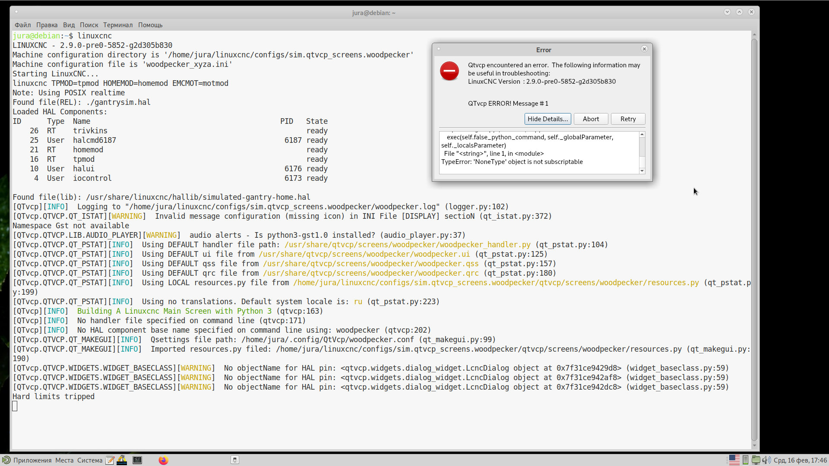Click 'Hard limits tripped' line

click(54, 397)
